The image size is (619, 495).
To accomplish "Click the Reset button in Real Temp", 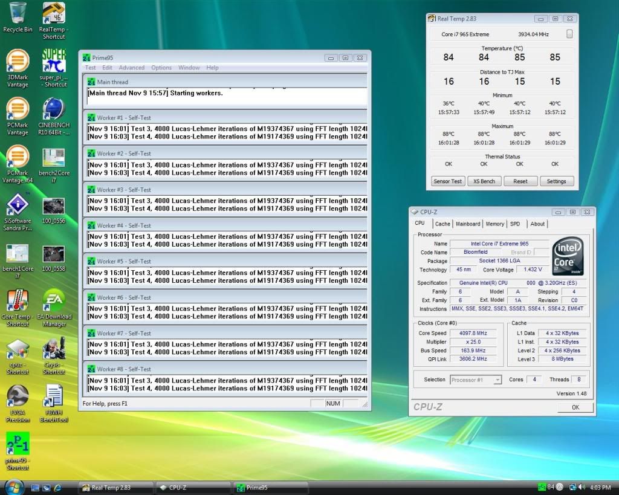I will pyautogui.click(x=520, y=181).
